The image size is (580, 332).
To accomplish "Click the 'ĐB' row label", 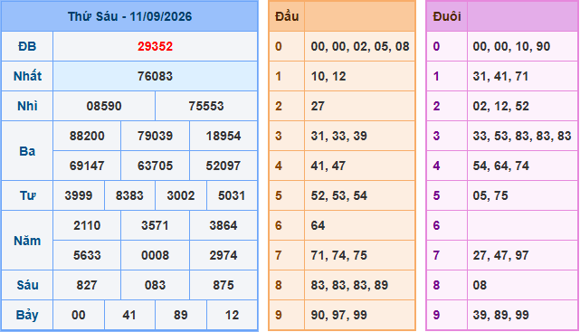I will 27,46.
